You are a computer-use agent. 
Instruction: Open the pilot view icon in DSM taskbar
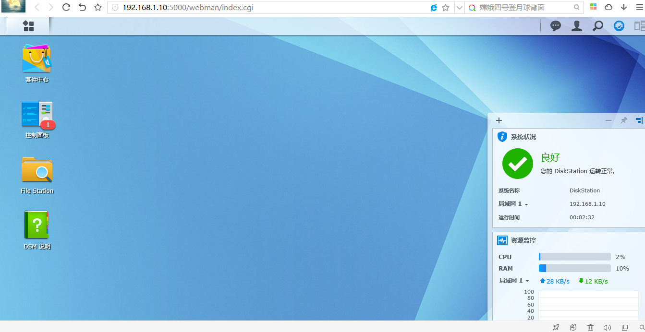coord(639,26)
